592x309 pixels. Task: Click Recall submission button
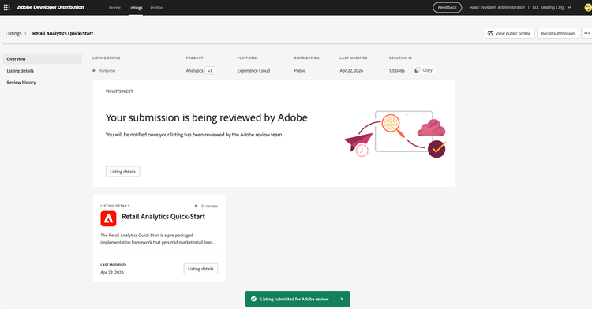tap(557, 33)
